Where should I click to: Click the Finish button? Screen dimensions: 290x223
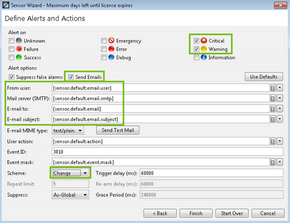click(x=196, y=213)
